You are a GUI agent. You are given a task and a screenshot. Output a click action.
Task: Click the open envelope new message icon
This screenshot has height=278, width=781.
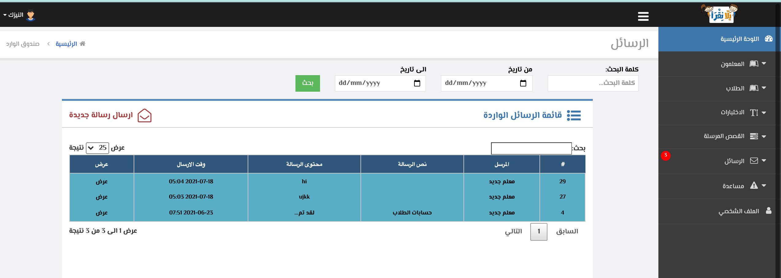(x=145, y=115)
